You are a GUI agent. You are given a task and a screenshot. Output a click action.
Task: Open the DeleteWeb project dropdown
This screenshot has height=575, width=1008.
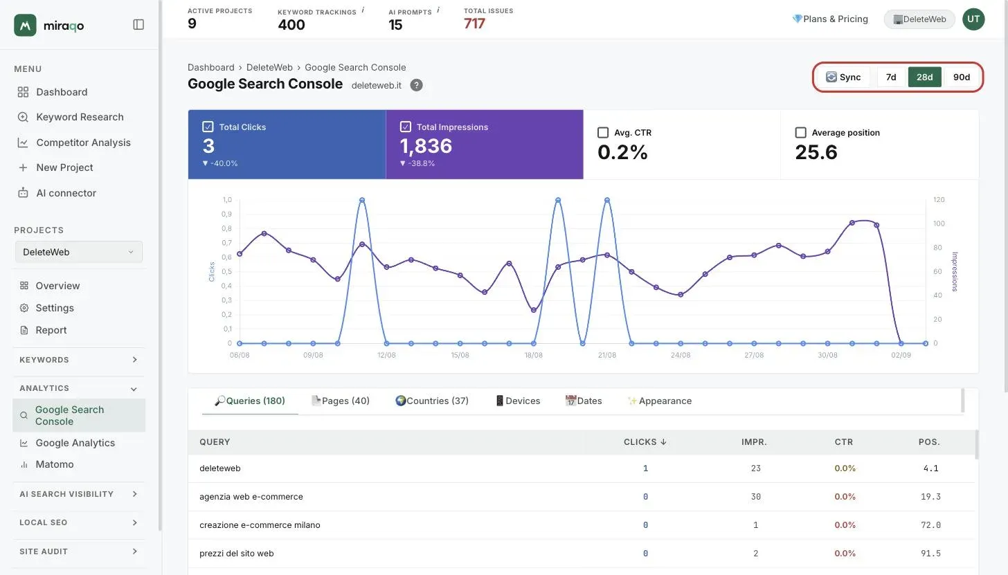click(x=79, y=252)
